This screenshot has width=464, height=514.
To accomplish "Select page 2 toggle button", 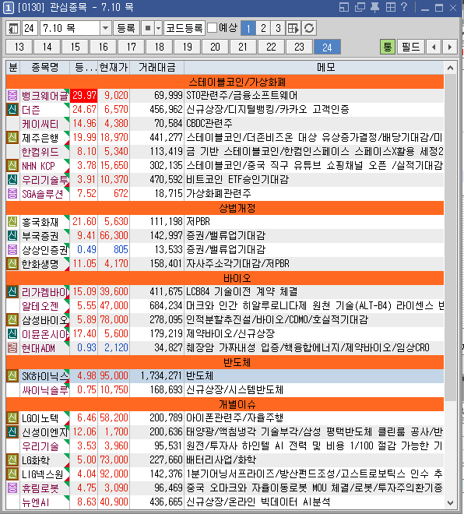I will point(263,28).
